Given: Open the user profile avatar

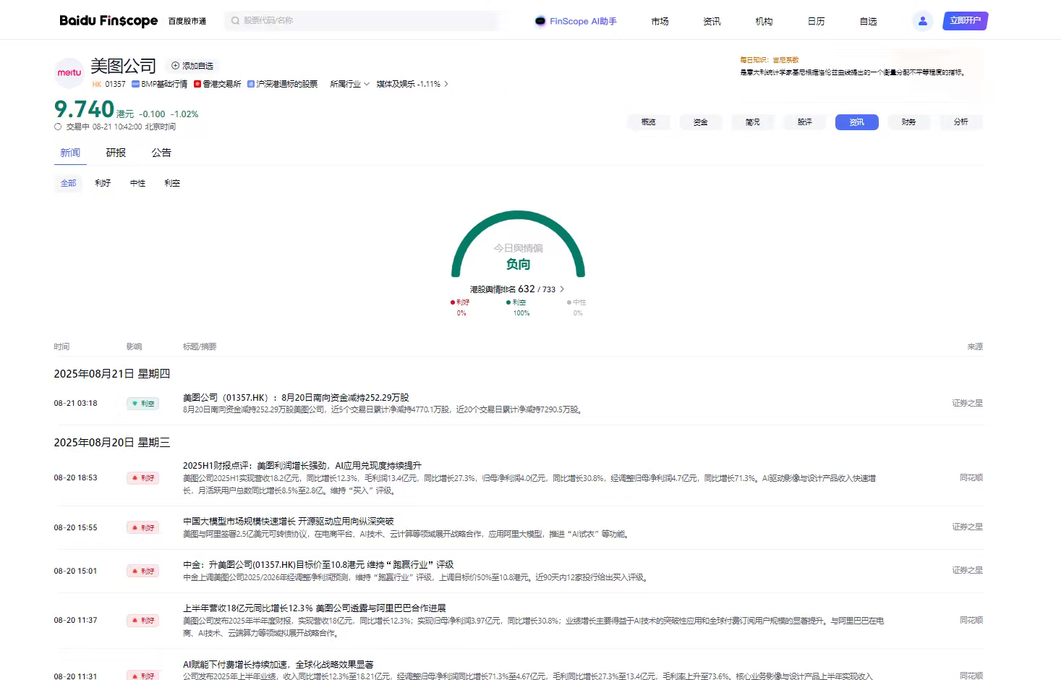Looking at the screenshot, I should 922,21.
